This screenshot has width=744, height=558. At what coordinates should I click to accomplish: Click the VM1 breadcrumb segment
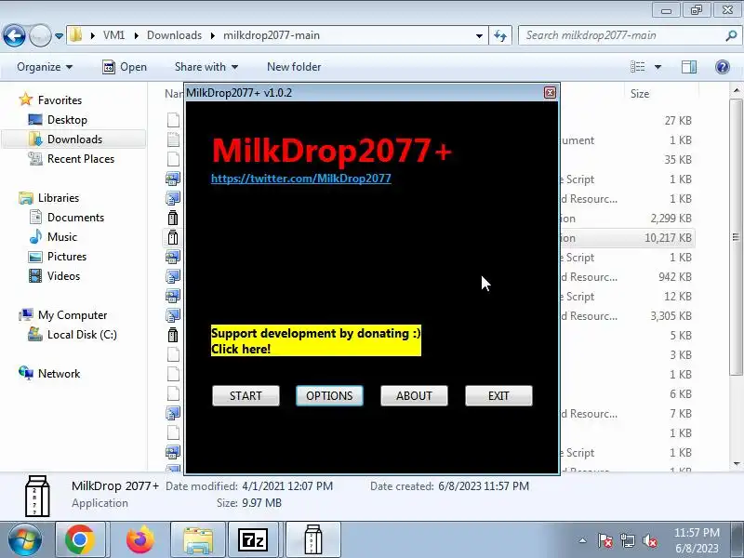click(x=113, y=35)
